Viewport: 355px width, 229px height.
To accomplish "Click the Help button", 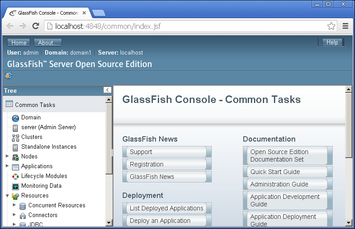I will 332,43.
